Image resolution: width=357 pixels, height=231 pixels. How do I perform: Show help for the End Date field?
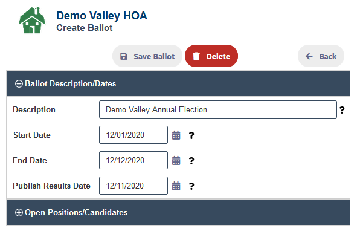(x=191, y=161)
